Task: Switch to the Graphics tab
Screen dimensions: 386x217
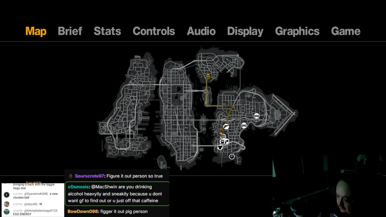Action: (297, 31)
